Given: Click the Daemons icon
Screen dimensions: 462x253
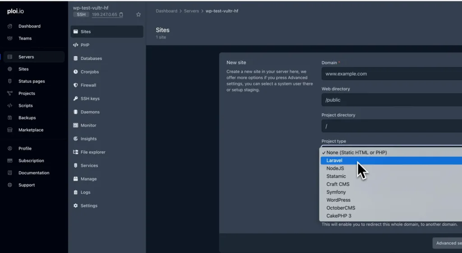Looking at the screenshot, I should (75, 112).
